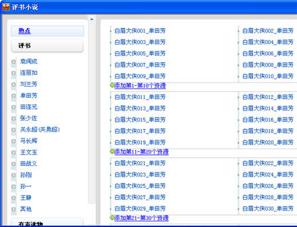Open episode 白眉大侠018_单田芳
This screenshot has height=227, width=297.
click(x=268, y=131)
